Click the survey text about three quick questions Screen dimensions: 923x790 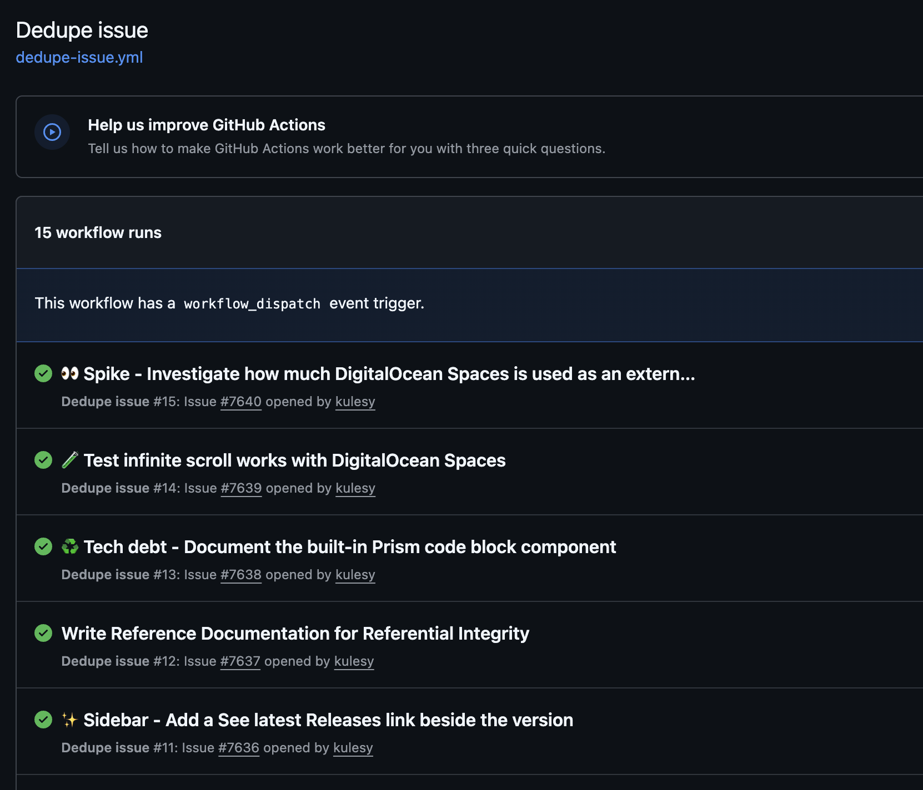(347, 149)
